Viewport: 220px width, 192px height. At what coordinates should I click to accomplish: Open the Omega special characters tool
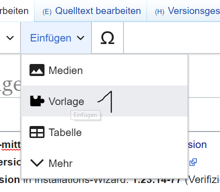[x=107, y=38]
